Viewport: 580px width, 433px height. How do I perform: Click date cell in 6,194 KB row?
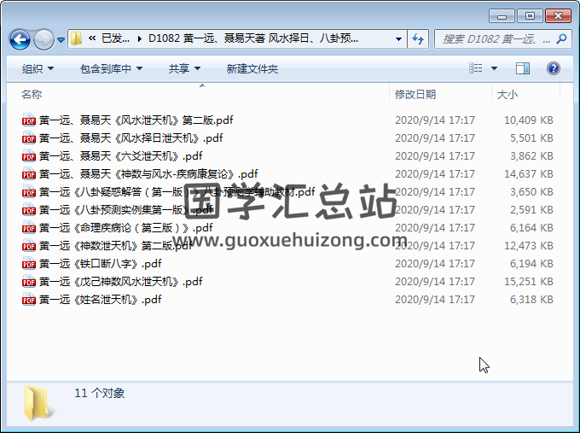click(x=435, y=263)
